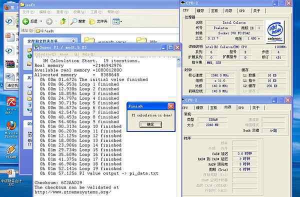Click the Firefox icon in the leftmost window title
Screen dimensions: 300x197
pos(7,7)
